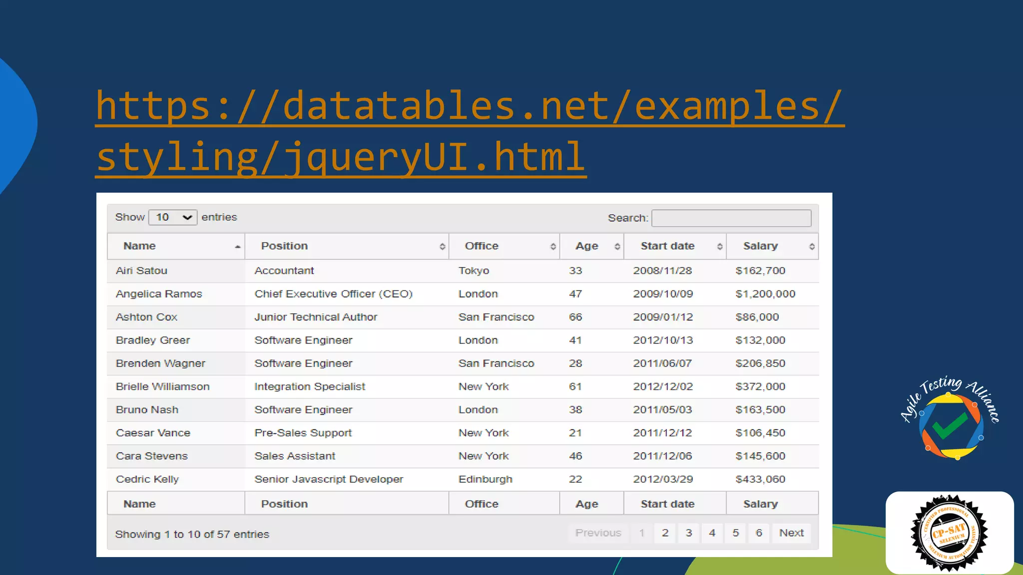Click the Previous pagination button

pos(598,533)
